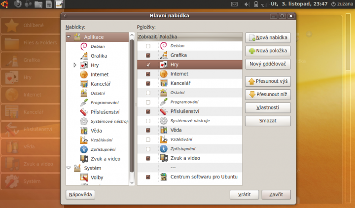Click the battery indicator in top panel

[x=256, y=4]
